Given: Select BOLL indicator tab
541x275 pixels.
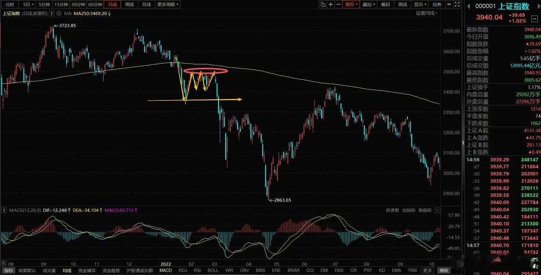Looking at the screenshot, I should (x=213, y=270).
